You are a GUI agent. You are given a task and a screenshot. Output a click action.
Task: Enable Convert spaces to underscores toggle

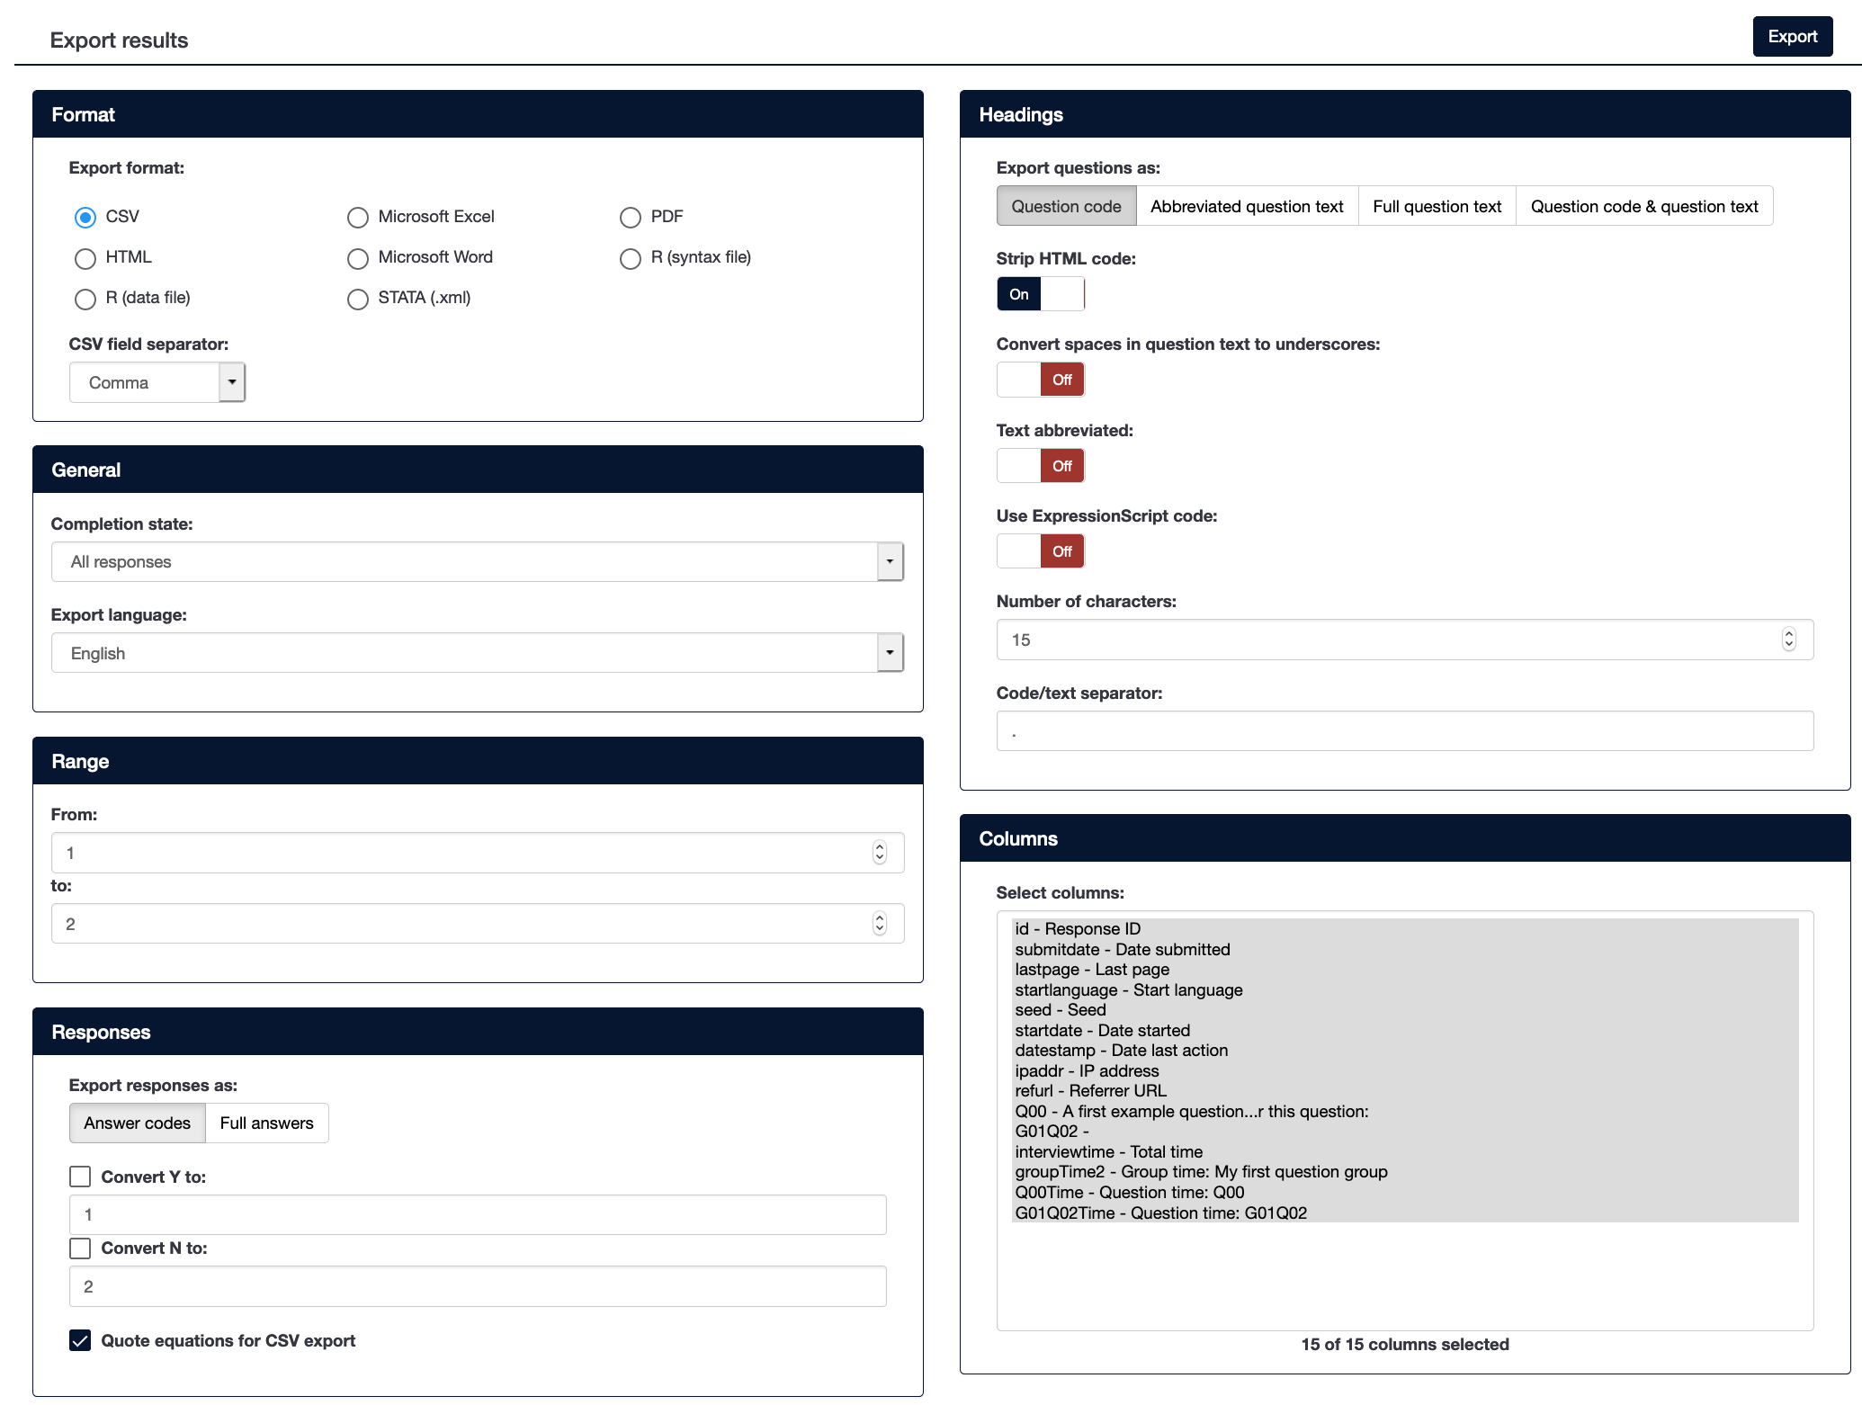[1040, 380]
